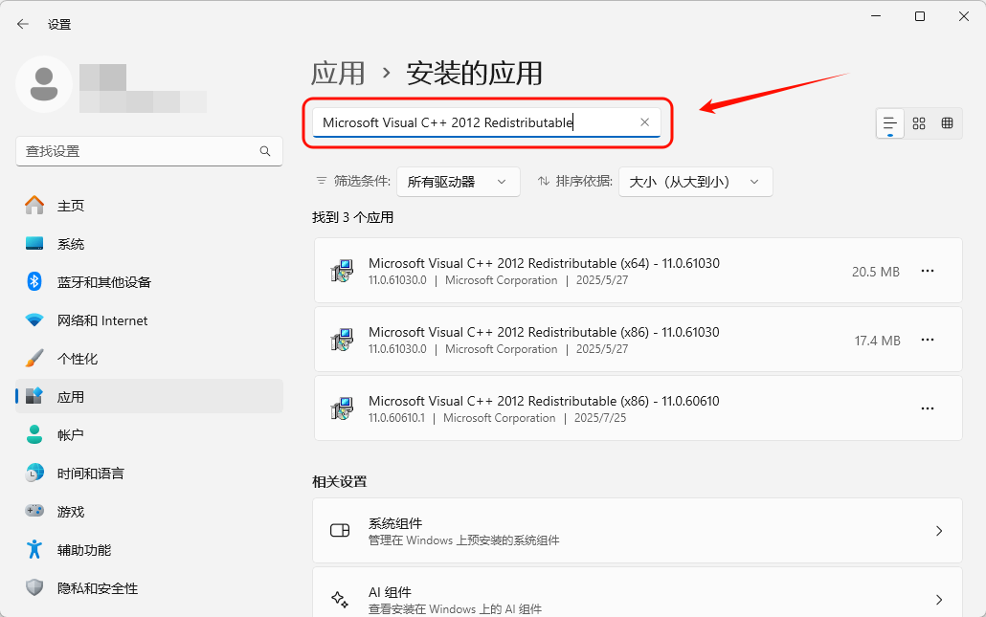Click the Bluetooth icon
This screenshot has width=986, height=617.
point(34,281)
